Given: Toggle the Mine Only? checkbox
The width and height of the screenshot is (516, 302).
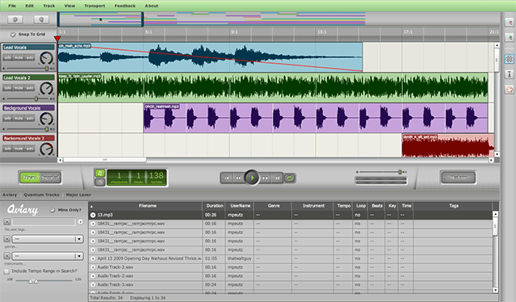Looking at the screenshot, I should coord(52,210).
